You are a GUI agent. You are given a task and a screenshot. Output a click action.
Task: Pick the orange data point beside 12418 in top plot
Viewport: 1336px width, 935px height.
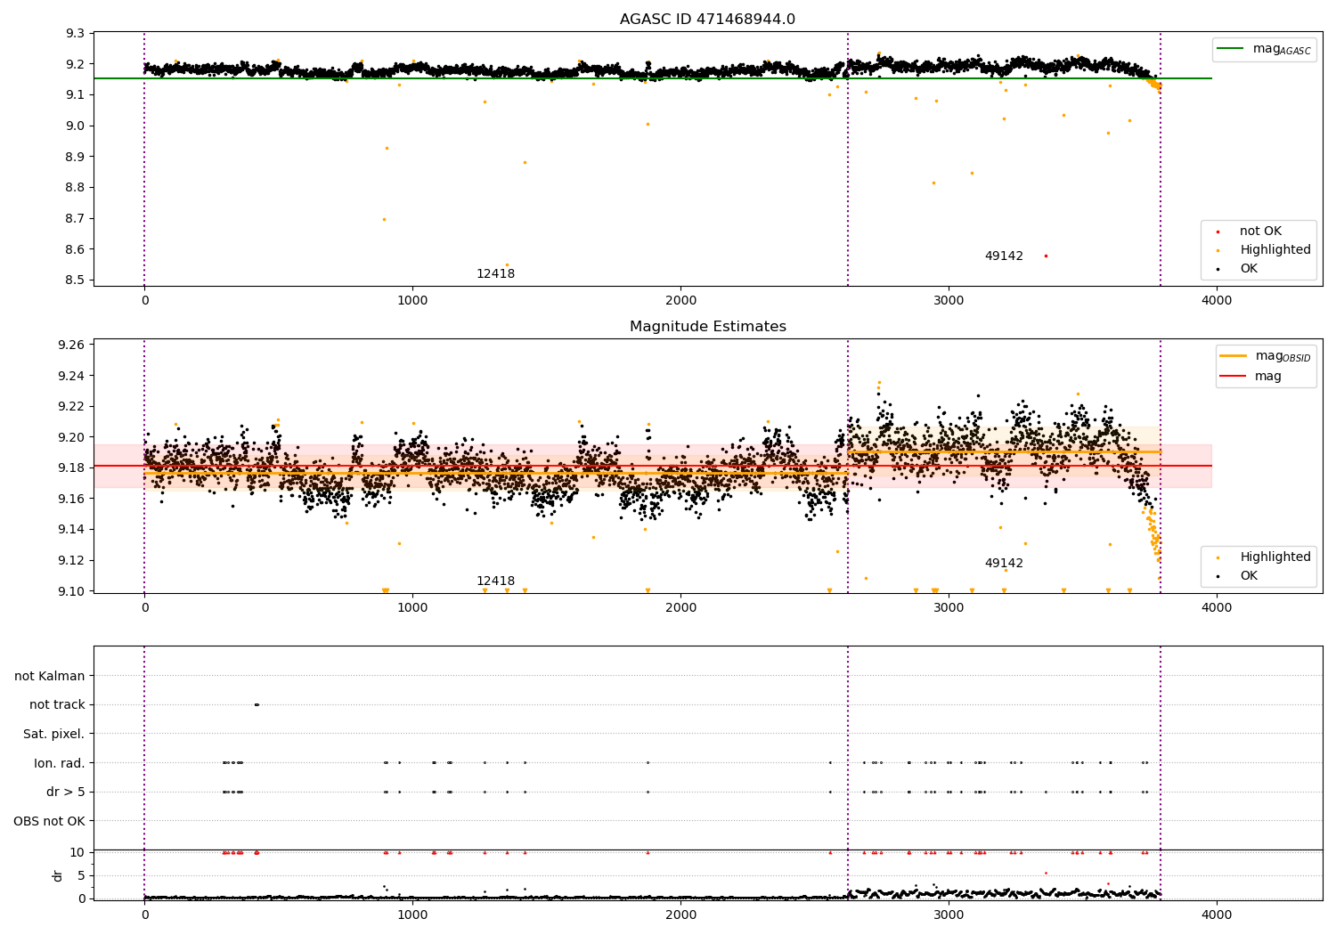(507, 264)
